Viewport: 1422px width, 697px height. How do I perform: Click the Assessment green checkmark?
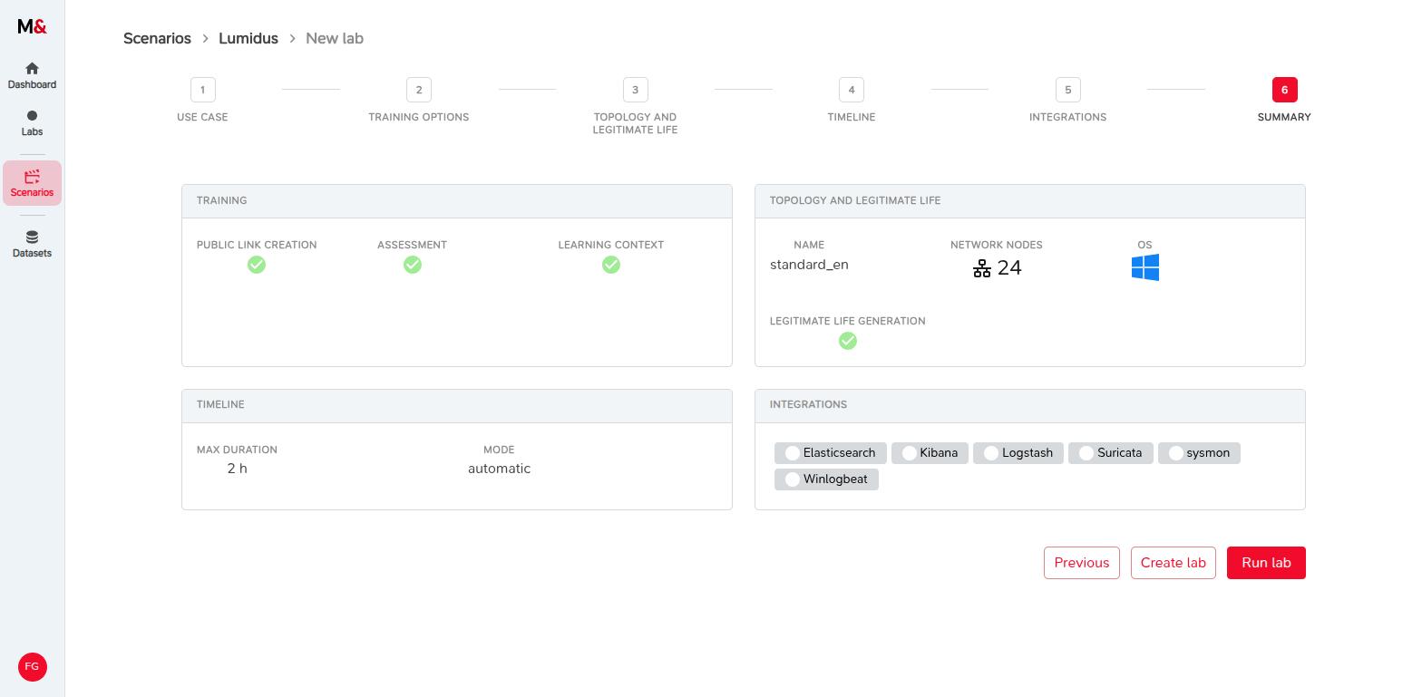click(413, 265)
